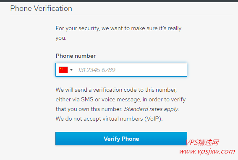Click the red VPS精选网 watermark
238x160 pixels.
pyautogui.click(x=202, y=142)
